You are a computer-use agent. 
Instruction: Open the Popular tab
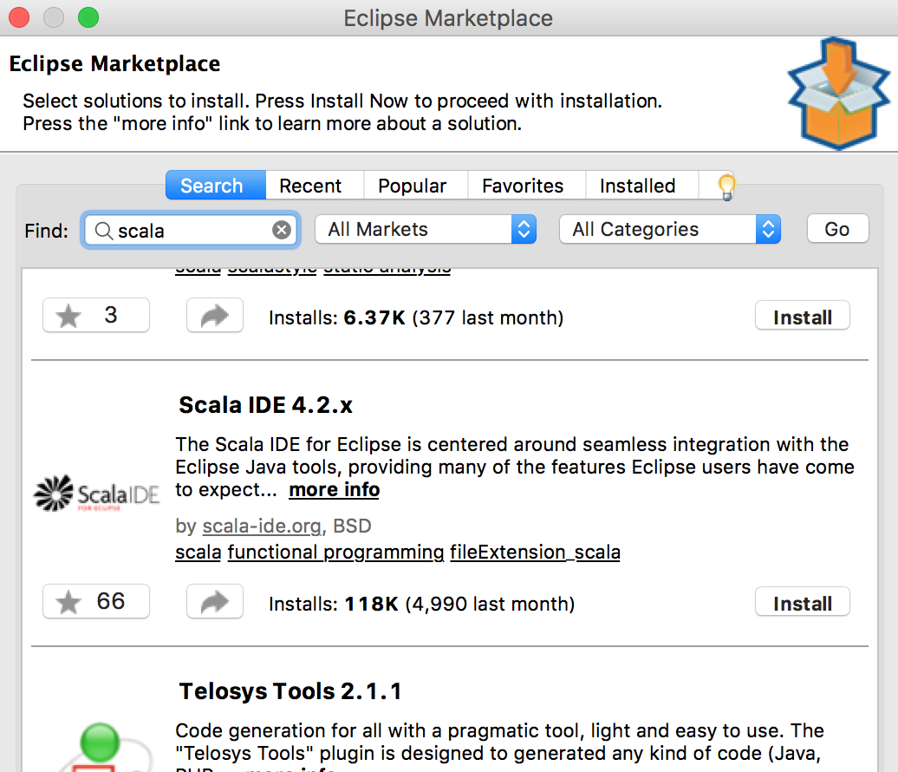pyautogui.click(x=416, y=185)
